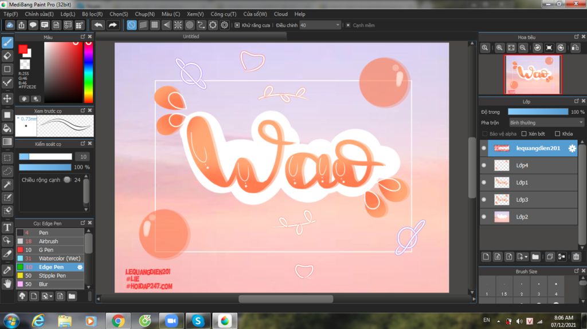Select the Brush tool in the left toolbar

coord(7,42)
